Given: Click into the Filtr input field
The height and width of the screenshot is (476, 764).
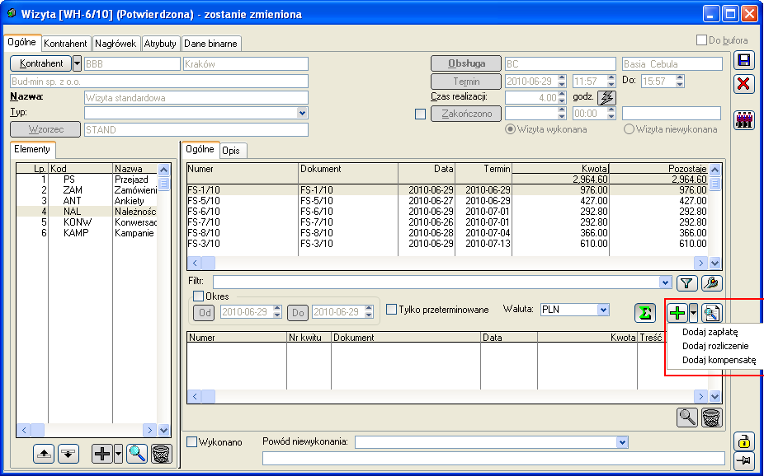Looking at the screenshot, I should pyautogui.click(x=436, y=282).
